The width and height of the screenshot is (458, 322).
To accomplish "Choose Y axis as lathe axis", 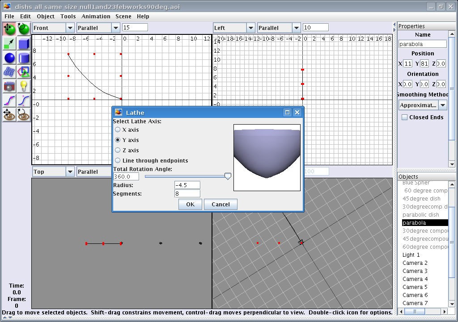I will [x=118, y=140].
